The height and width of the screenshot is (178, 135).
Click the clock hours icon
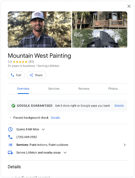pos(10,129)
